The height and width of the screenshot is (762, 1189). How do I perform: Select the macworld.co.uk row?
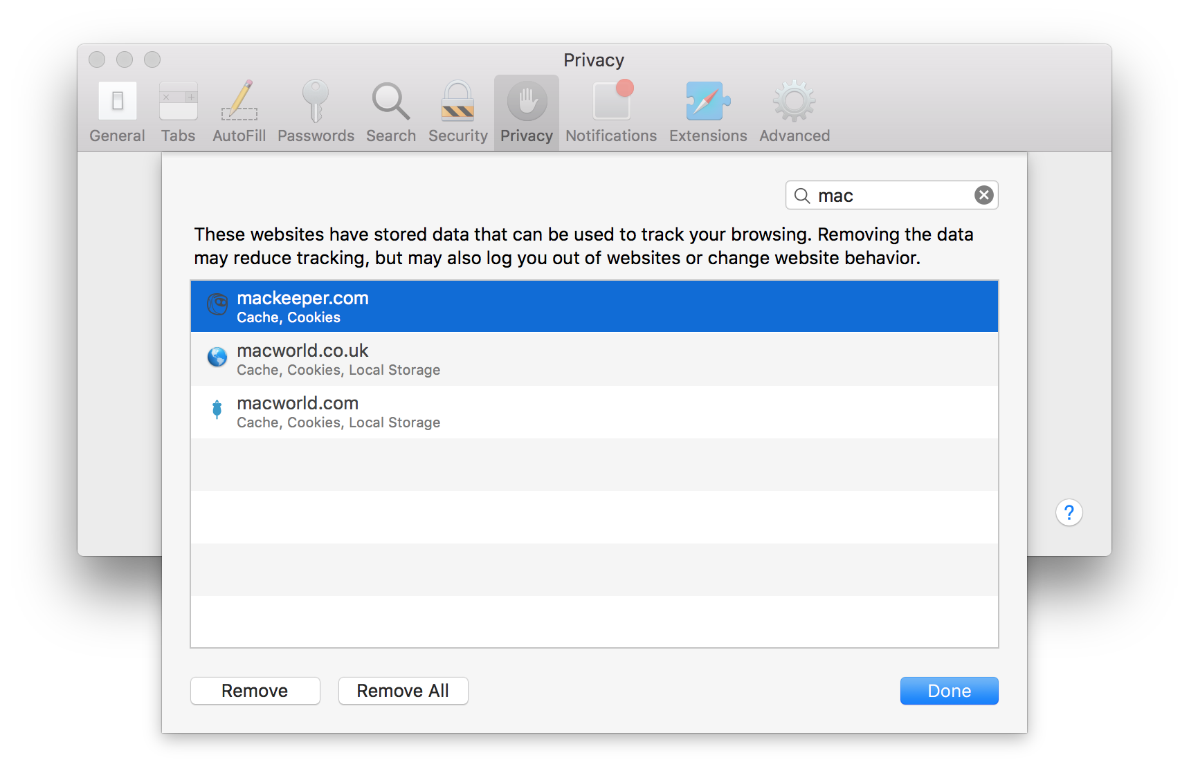pos(594,359)
